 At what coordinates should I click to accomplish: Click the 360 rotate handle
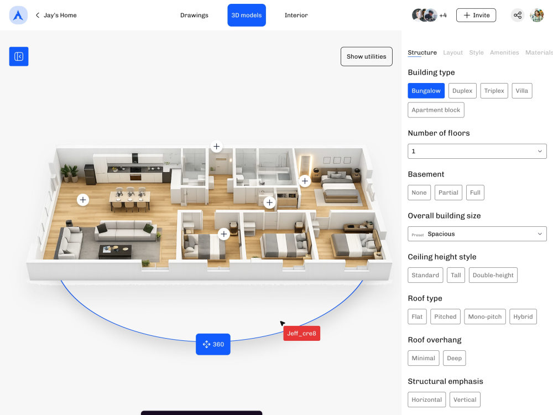click(x=213, y=344)
